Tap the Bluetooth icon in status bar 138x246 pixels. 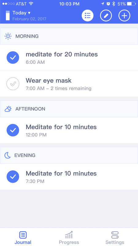click(113, 4)
